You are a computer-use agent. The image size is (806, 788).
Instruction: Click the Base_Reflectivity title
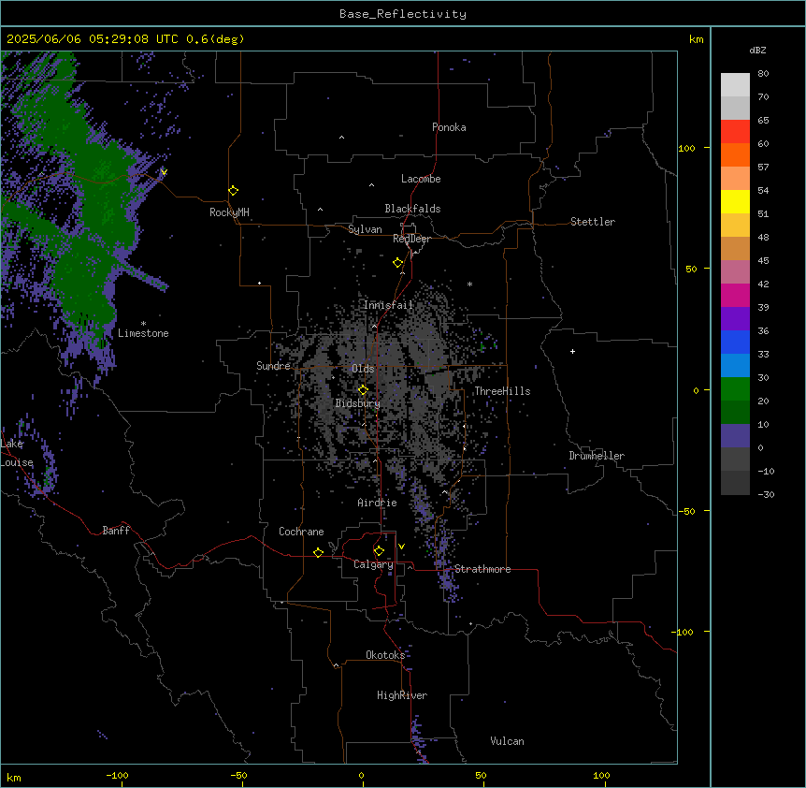point(403,14)
